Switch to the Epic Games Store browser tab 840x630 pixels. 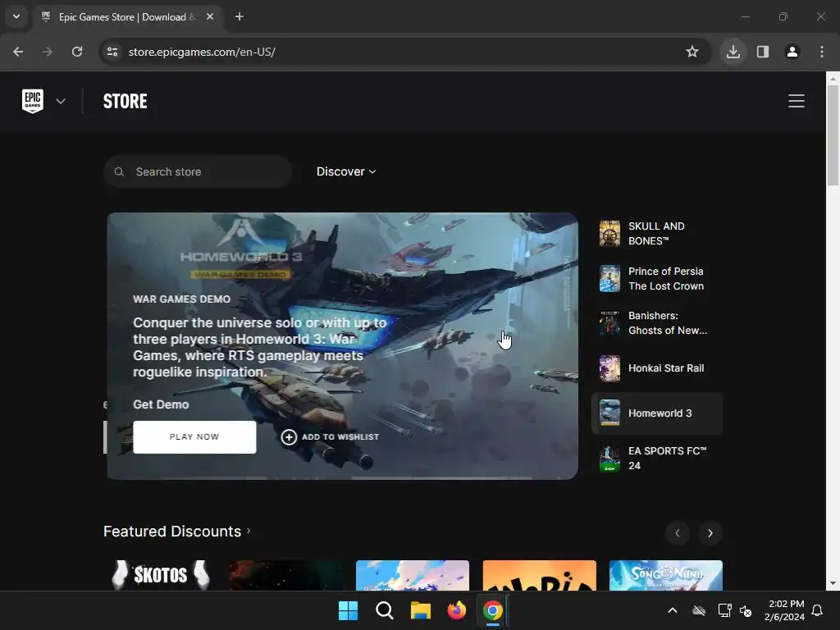pyautogui.click(x=127, y=17)
